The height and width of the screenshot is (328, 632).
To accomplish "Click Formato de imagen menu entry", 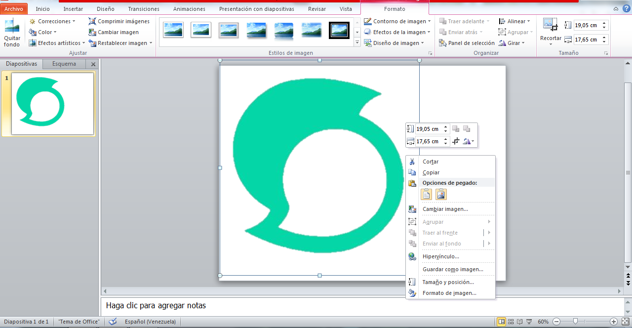I will coord(449,293).
